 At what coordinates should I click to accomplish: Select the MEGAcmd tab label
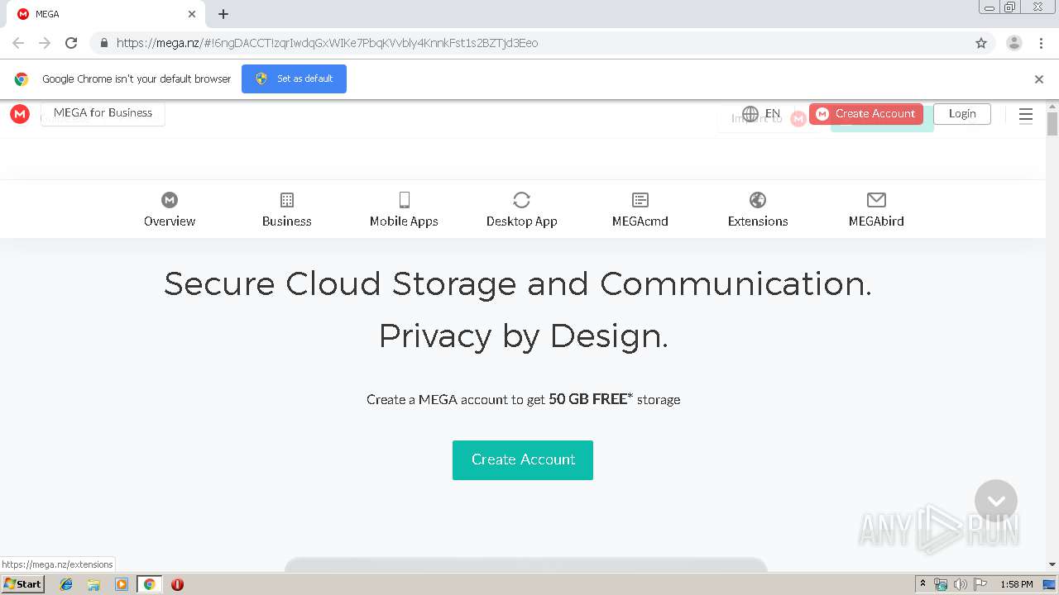pyautogui.click(x=640, y=221)
